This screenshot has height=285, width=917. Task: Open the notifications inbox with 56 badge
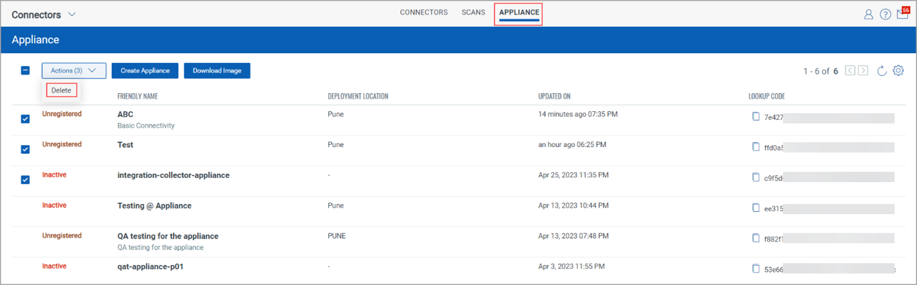(x=902, y=14)
